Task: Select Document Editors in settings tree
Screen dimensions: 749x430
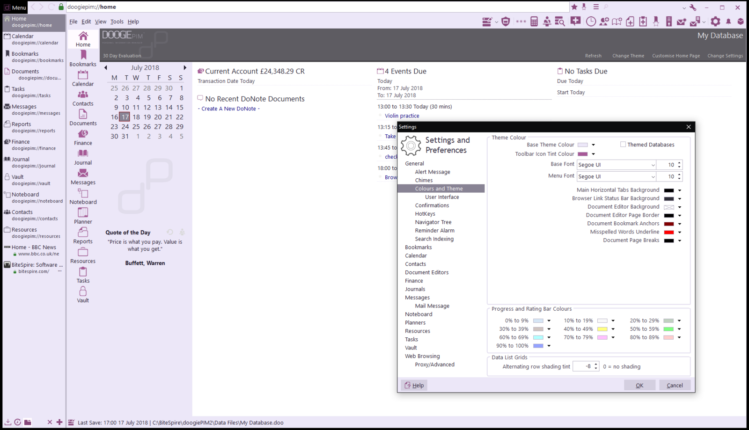Action: [x=426, y=272]
